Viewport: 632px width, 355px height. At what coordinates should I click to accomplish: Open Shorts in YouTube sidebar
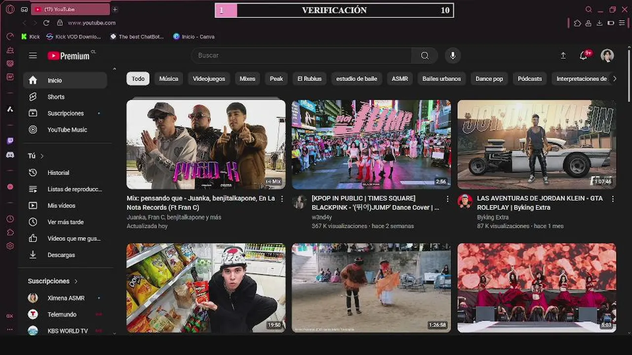(65, 97)
